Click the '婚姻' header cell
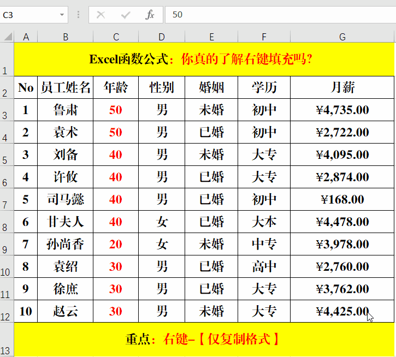 (211, 87)
